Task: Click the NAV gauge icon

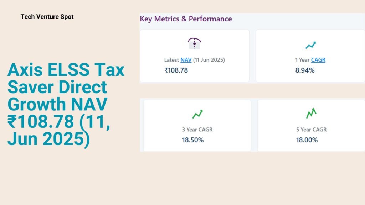Action: (x=194, y=43)
